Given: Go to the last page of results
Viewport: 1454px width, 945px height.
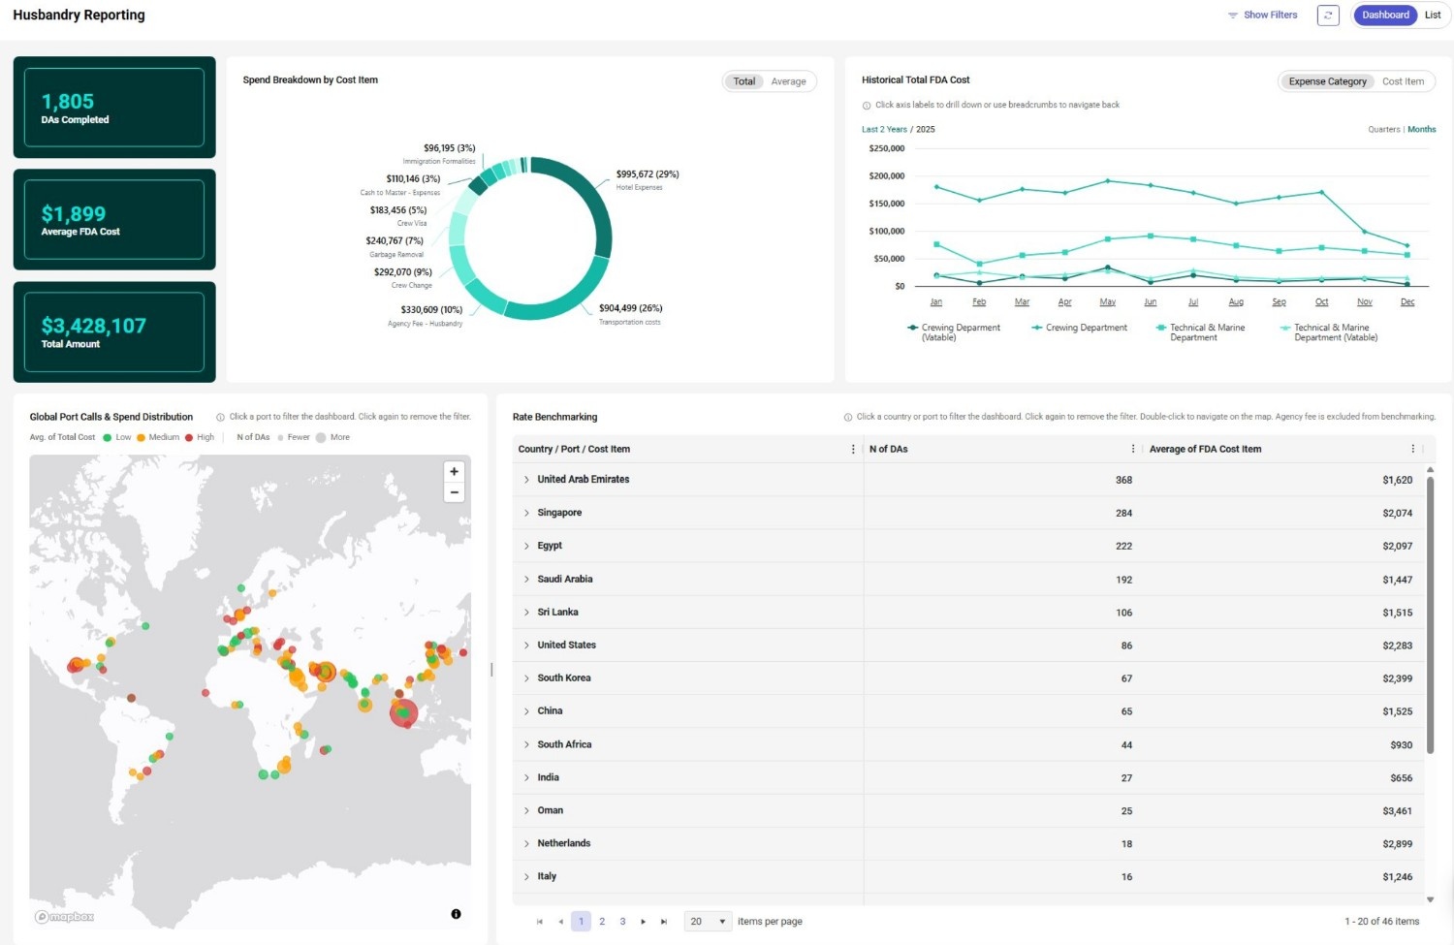Looking at the screenshot, I should [x=664, y=922].
